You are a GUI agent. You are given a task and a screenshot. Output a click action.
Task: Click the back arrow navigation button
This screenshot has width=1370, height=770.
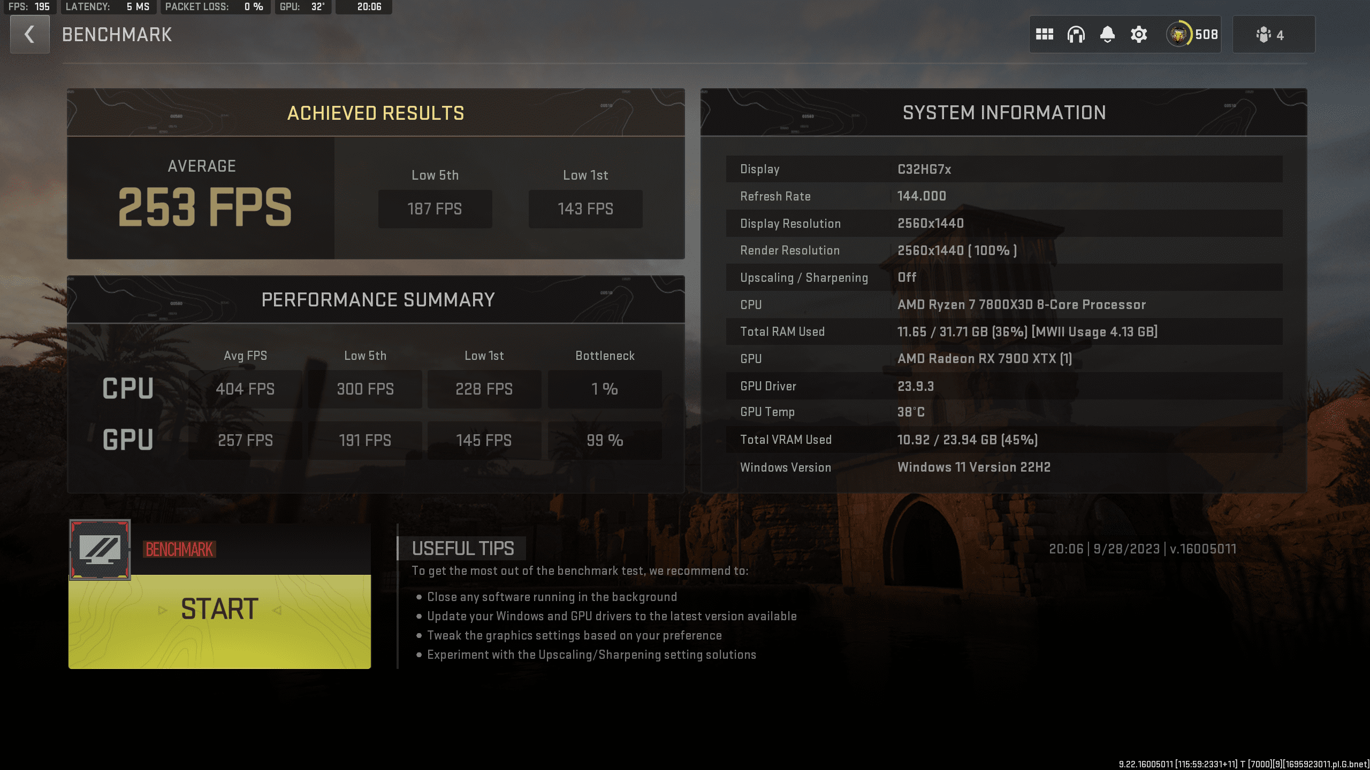point(30,35)
